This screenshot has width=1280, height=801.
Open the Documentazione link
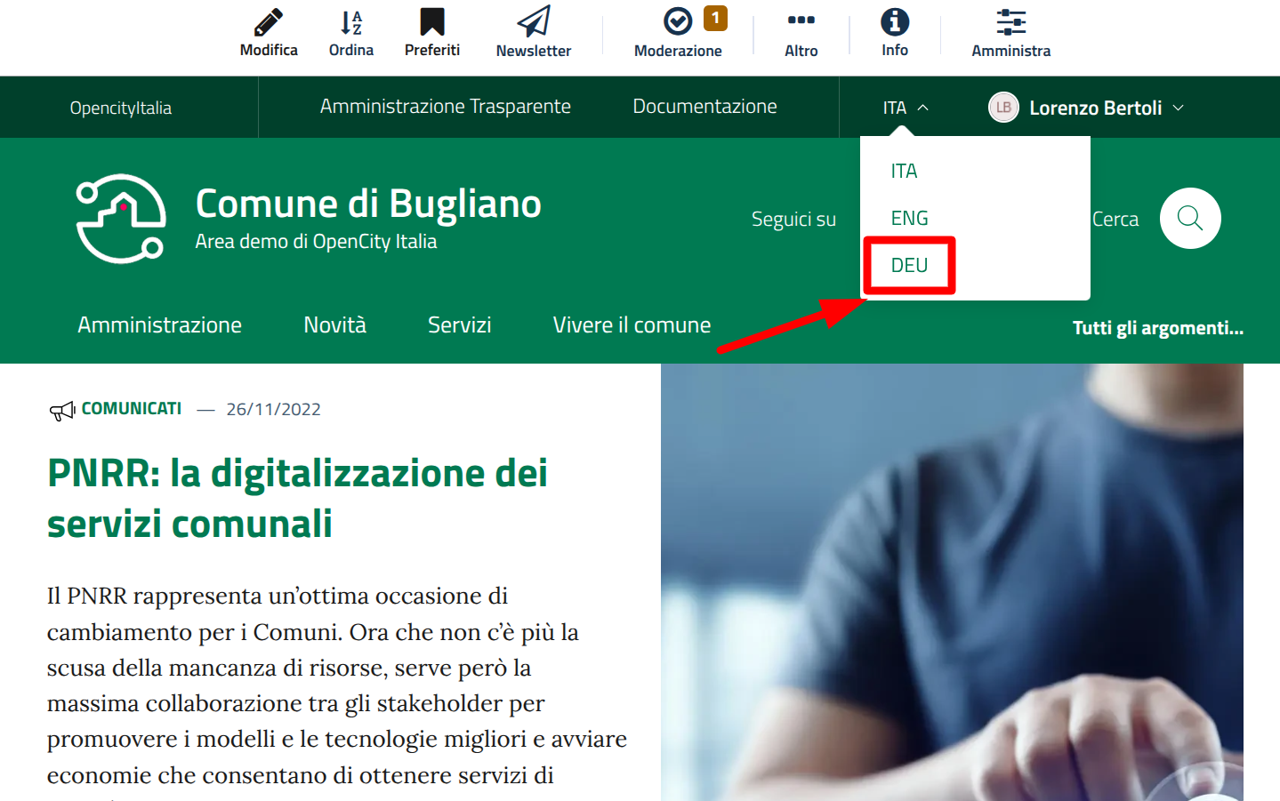click(x=704, y=107)
